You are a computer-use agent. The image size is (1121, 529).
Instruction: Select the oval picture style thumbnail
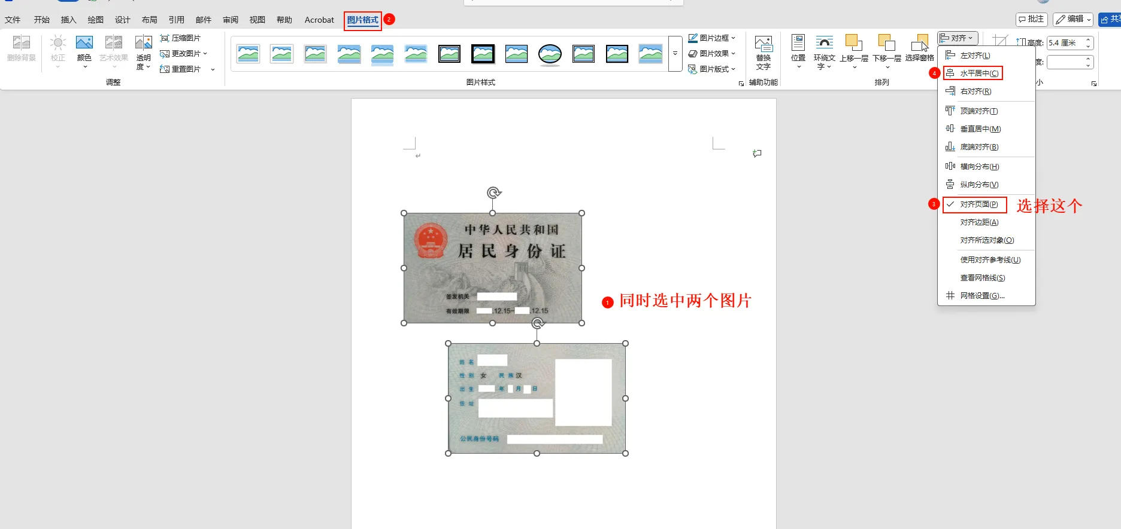point(550,54)
